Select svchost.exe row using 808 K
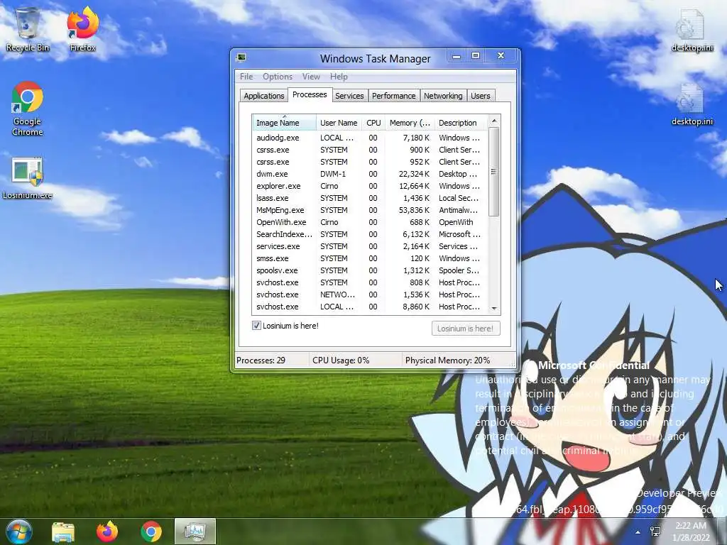Viewport: 727px width, 545px height. pos(370,282)
